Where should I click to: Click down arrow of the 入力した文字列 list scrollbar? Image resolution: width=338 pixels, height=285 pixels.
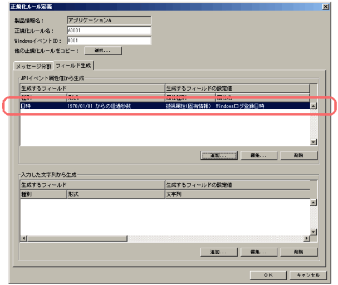313,232
